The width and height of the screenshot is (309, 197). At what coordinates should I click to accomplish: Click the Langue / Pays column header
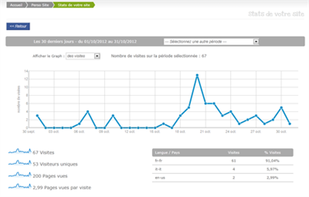163,153
